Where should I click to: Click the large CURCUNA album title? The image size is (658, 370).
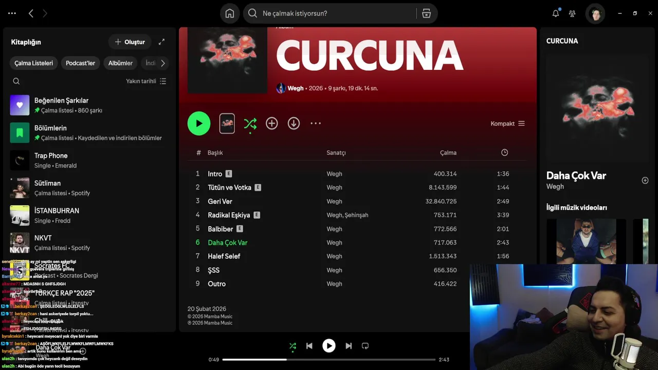pyautogui.click(x=370, y=55)
